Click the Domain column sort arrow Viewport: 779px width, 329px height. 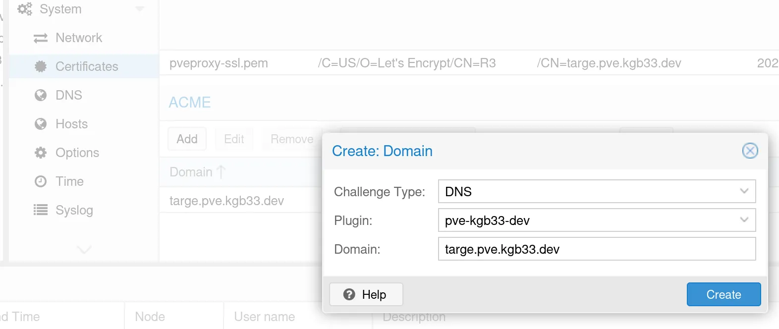click(x=221, y=172)
